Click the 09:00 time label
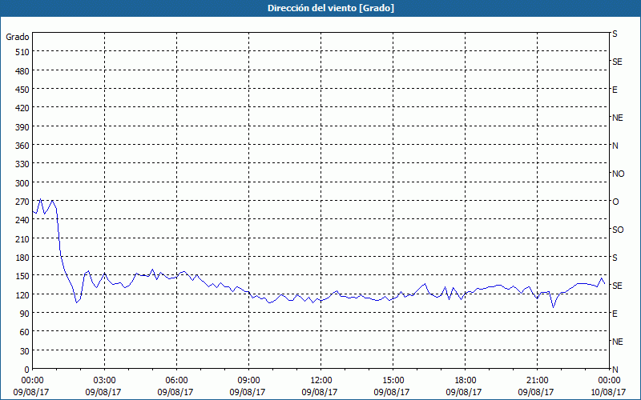 tap(248, 381)
